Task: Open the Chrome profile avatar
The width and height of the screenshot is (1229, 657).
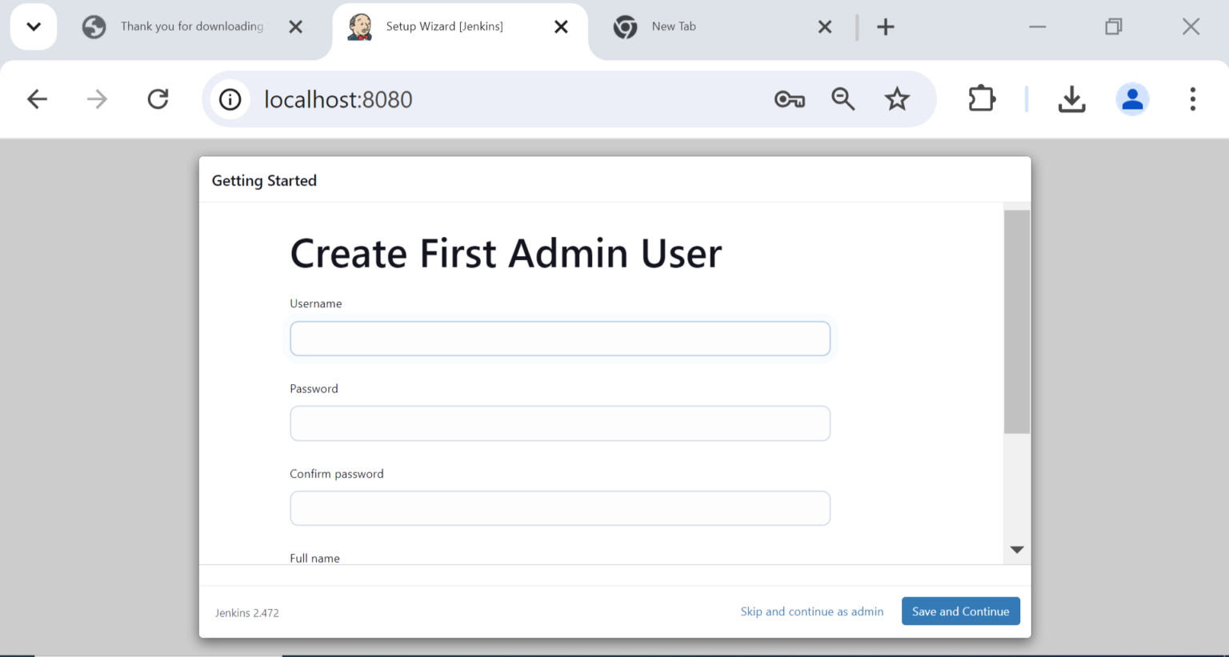Action: pyautogui.click(x=1132, y=99)
